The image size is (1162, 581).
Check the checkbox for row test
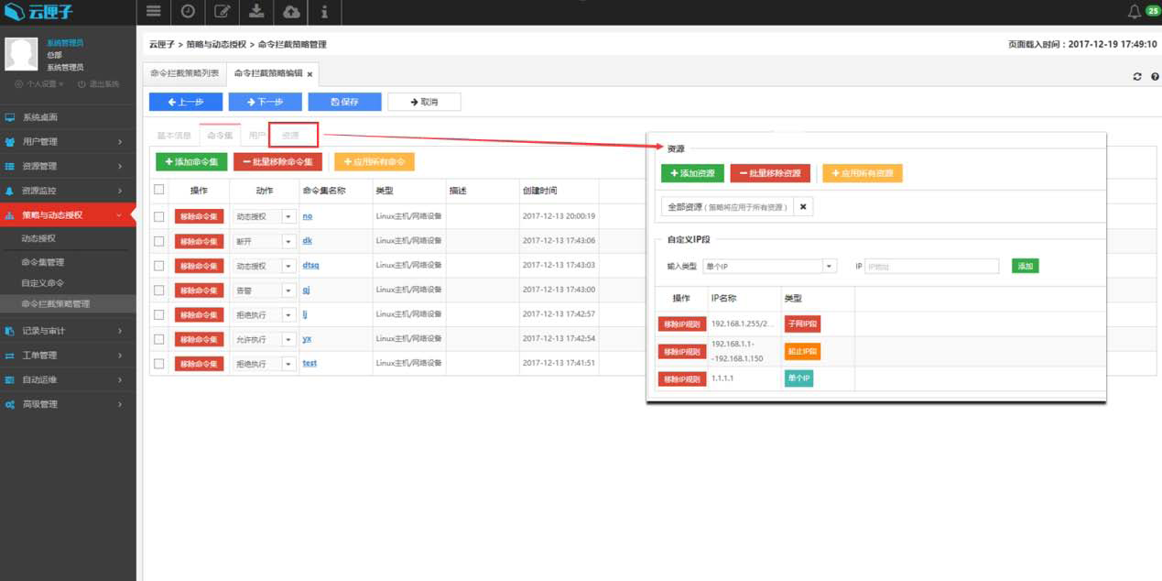(x=159, y=363)
